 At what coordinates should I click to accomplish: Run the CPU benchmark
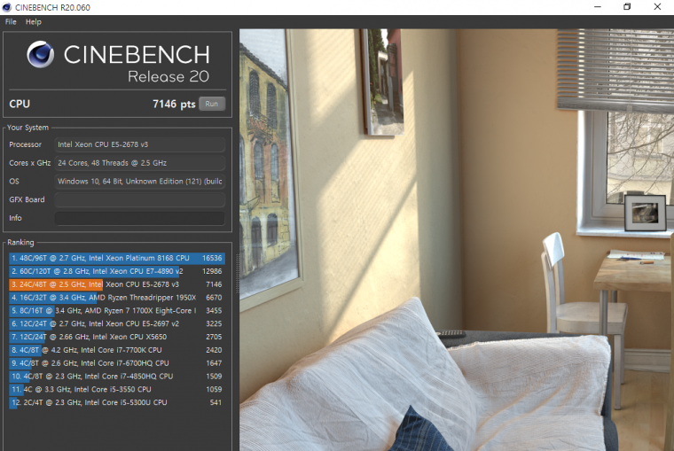(x=212, y=104)
